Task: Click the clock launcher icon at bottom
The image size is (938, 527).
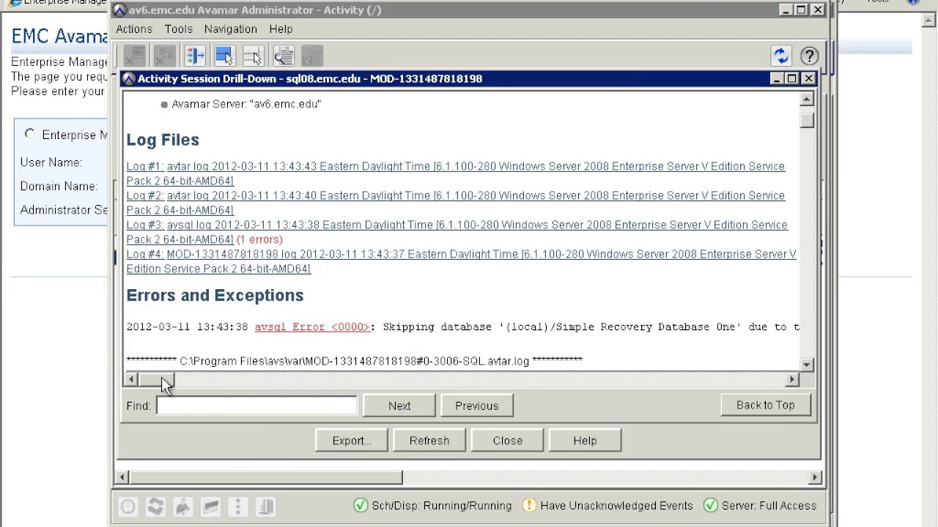Action: pos(128,506)
